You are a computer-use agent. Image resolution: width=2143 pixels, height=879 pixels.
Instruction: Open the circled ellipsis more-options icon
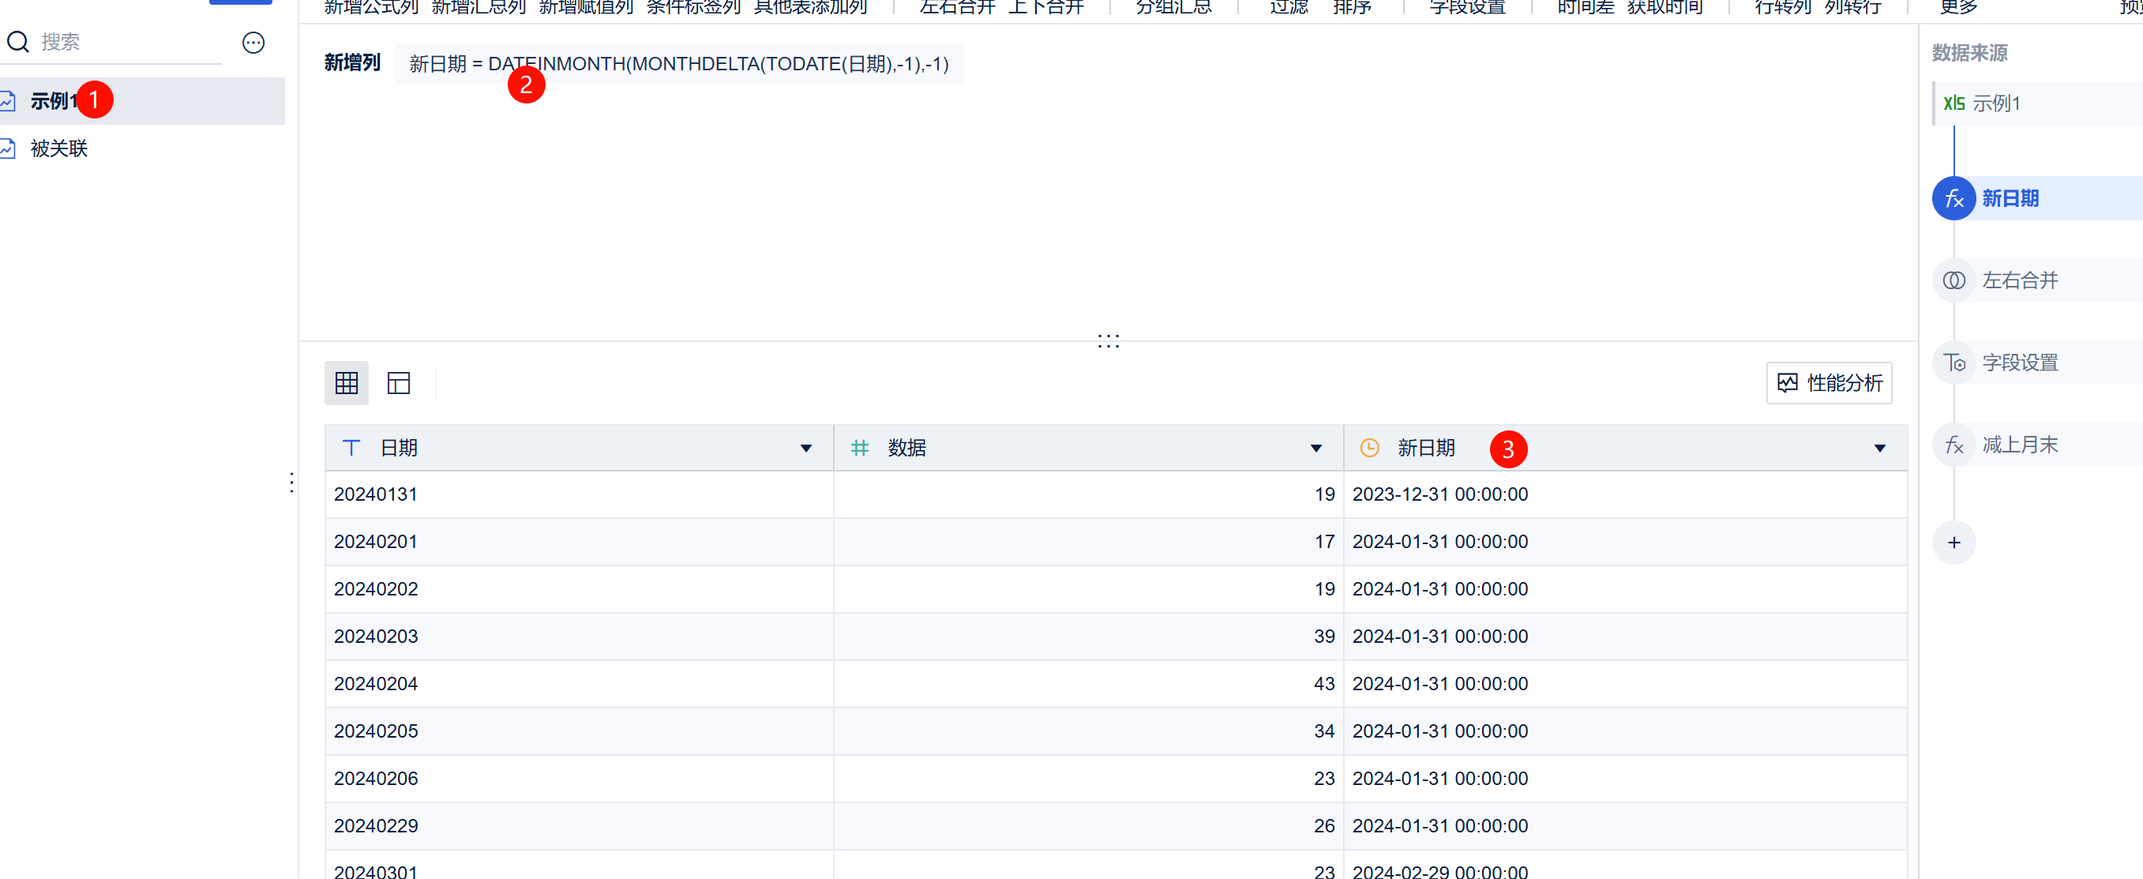click(x=253, y=43)
